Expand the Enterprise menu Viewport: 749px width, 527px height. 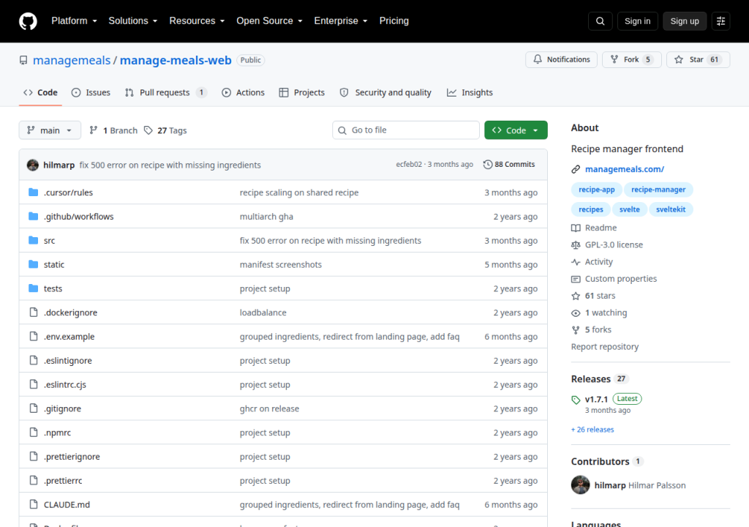(341, 21)
